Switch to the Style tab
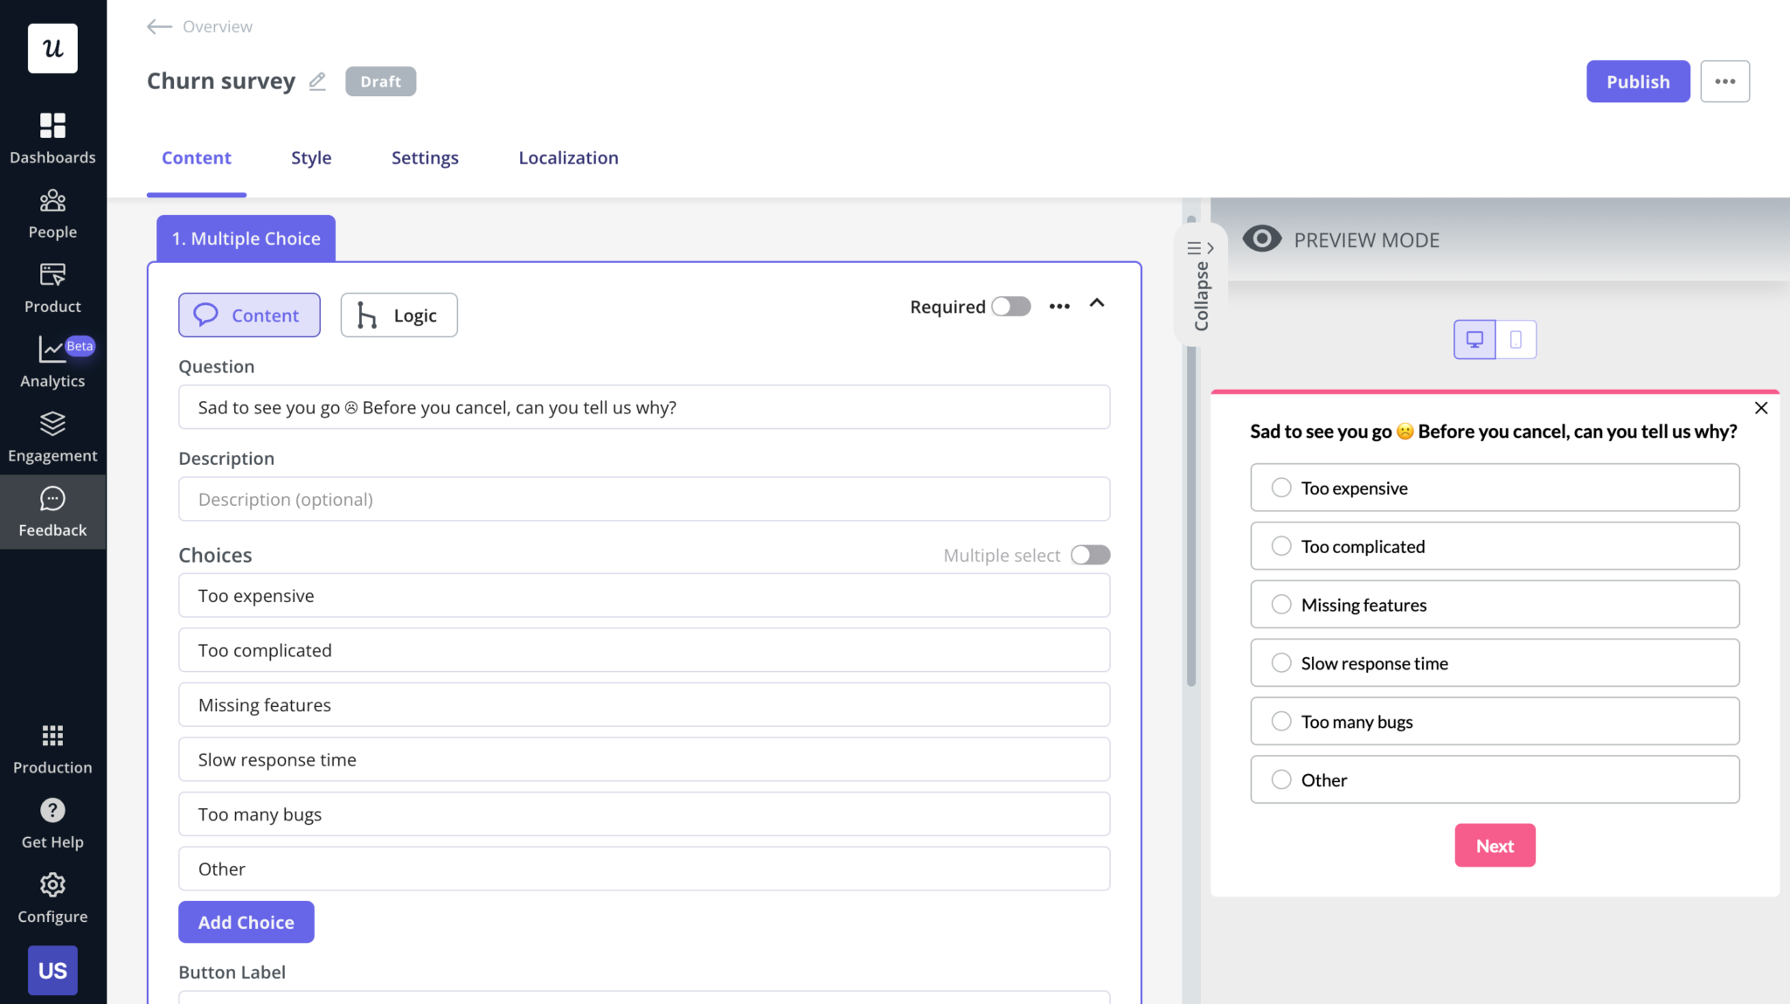 click(x=311, y=157)
